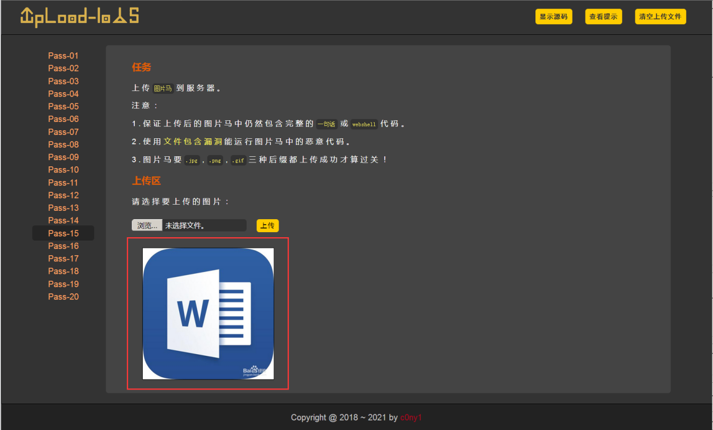This screenshot has height=430, width=713.
Task: Open Pass-03 in the sidebar
Action: [63, 81]
